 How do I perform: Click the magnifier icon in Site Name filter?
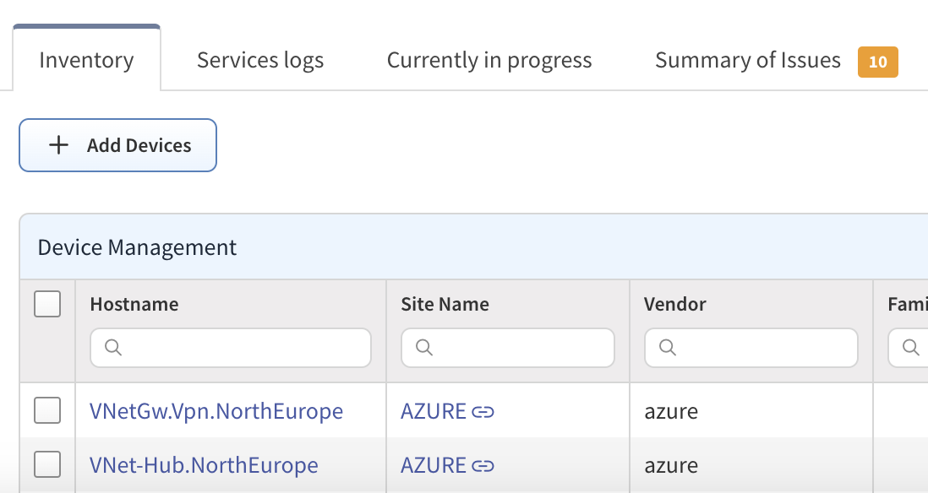pyautogui.click(x=425, y=348)
